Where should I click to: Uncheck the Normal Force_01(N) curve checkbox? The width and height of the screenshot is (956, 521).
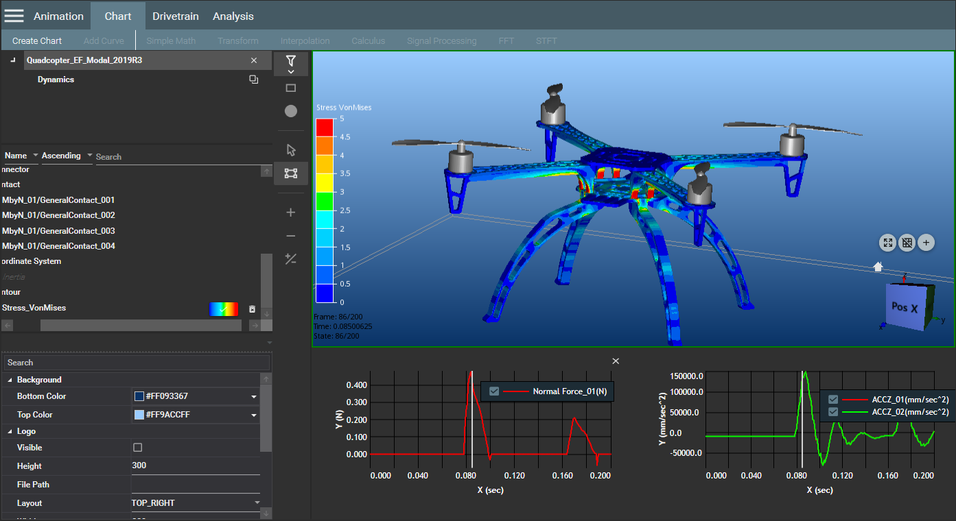coord(493,391)
